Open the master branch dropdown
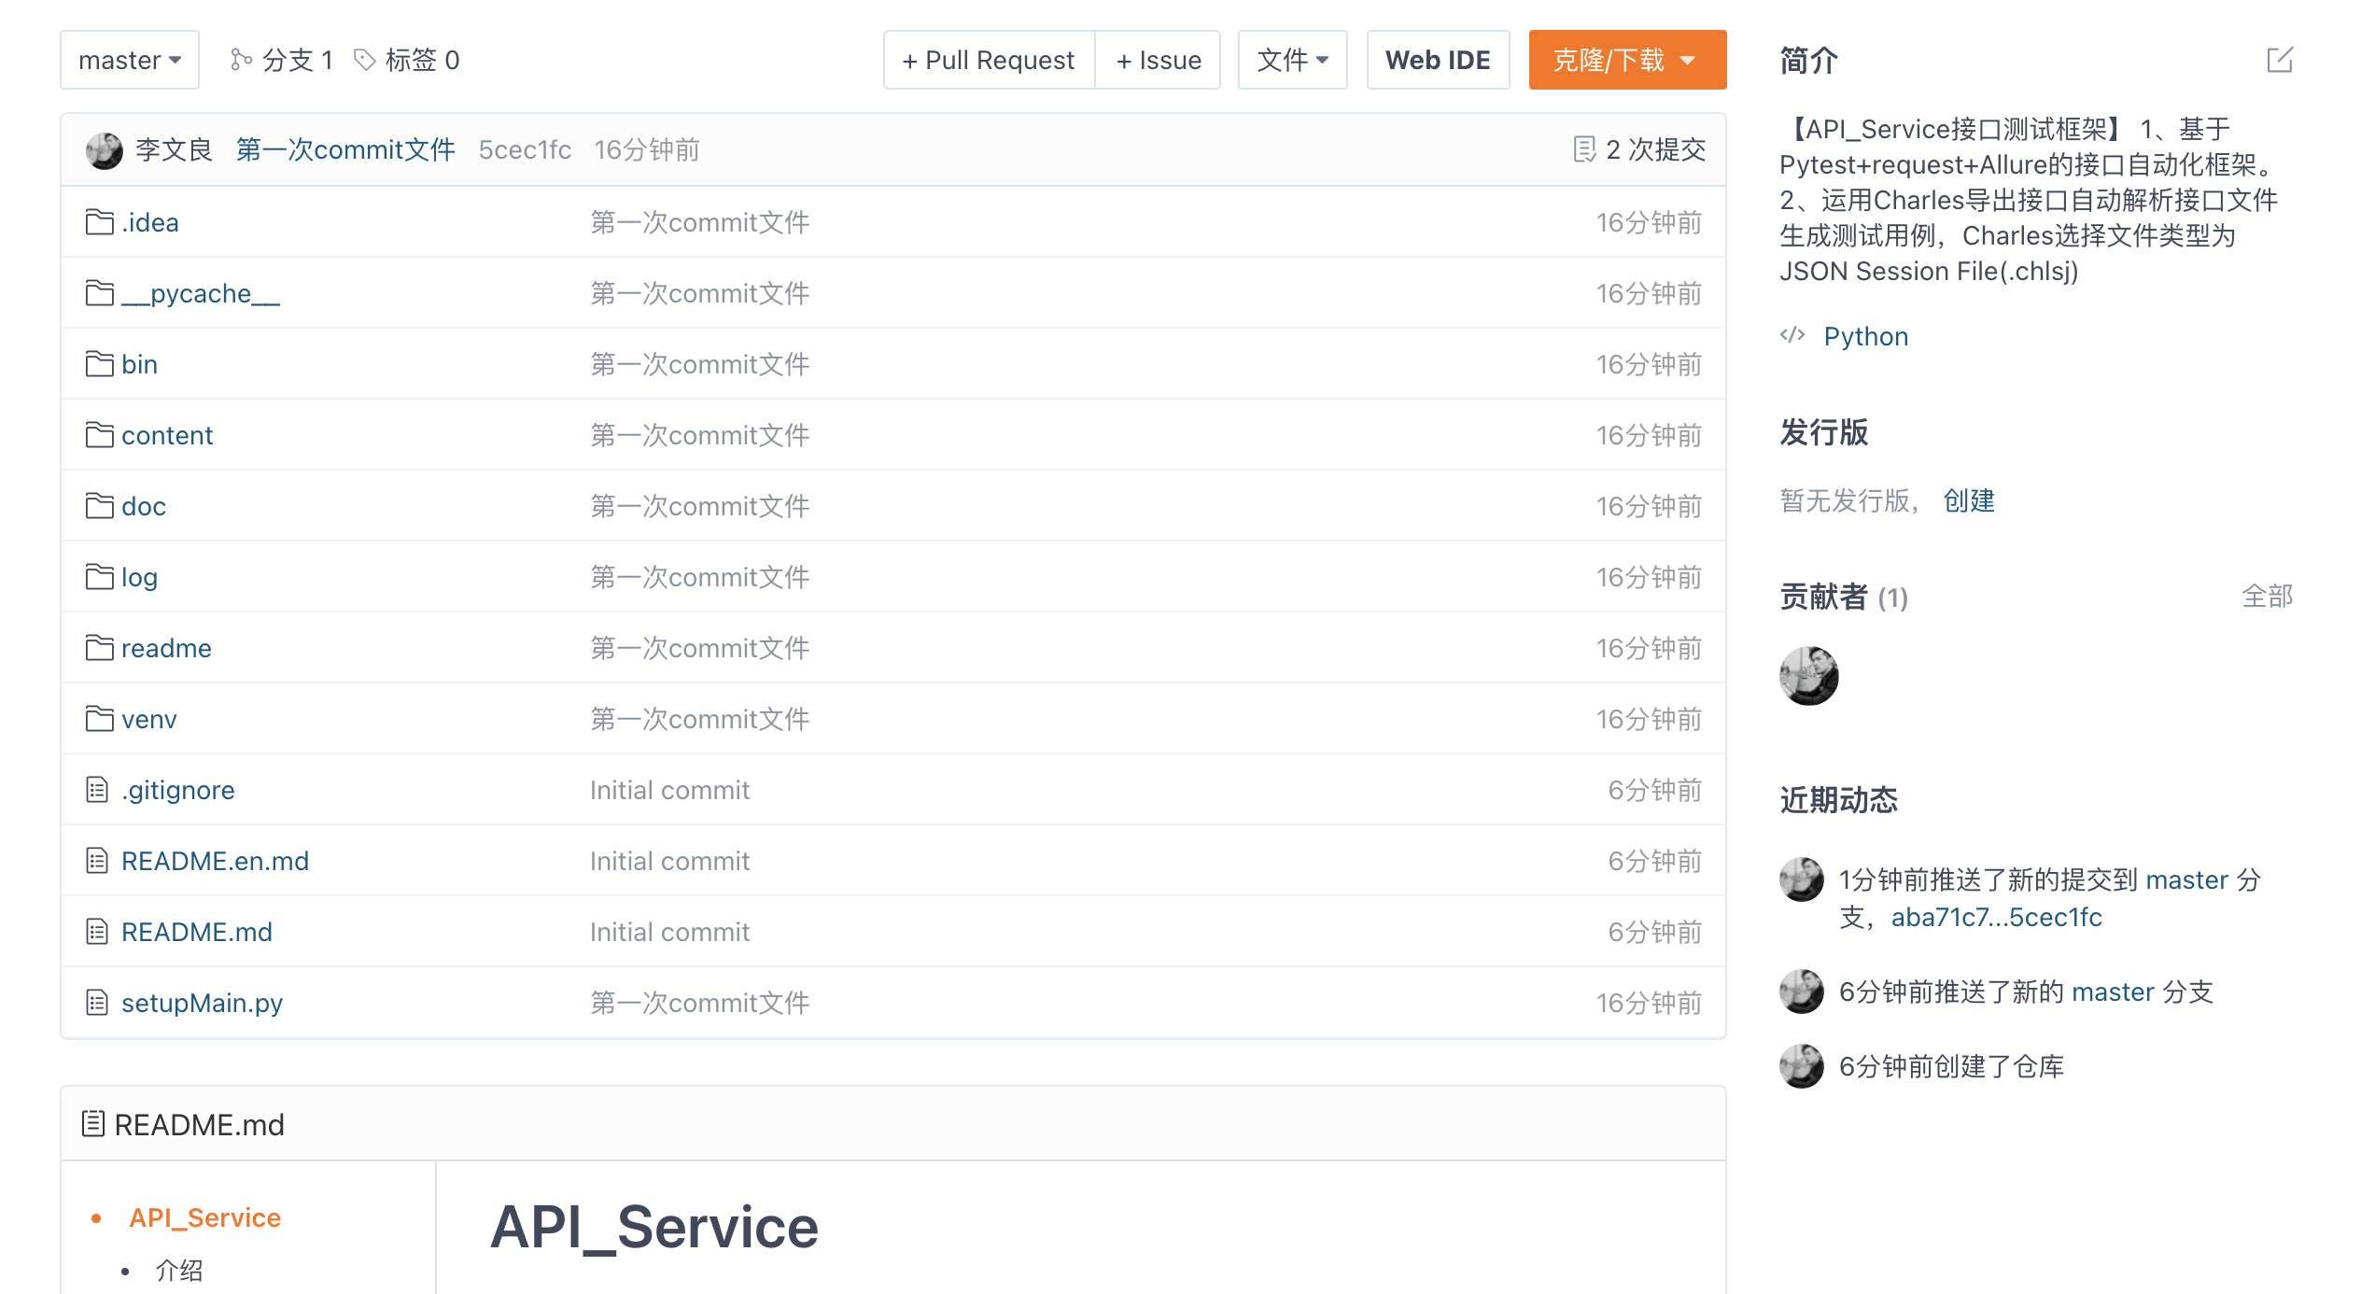The height and width of the screenshot is (1294, 2375). [129, 60]
